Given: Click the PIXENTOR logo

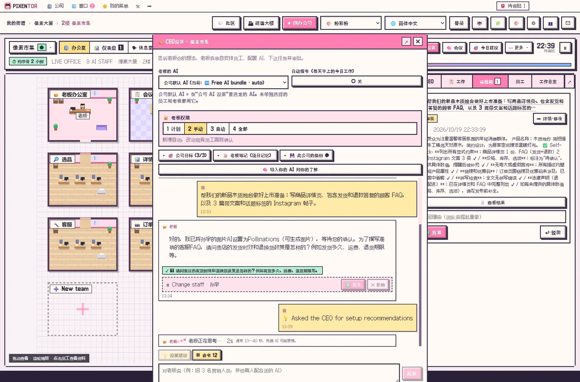Looking at the screenshot, I should 21,6.
